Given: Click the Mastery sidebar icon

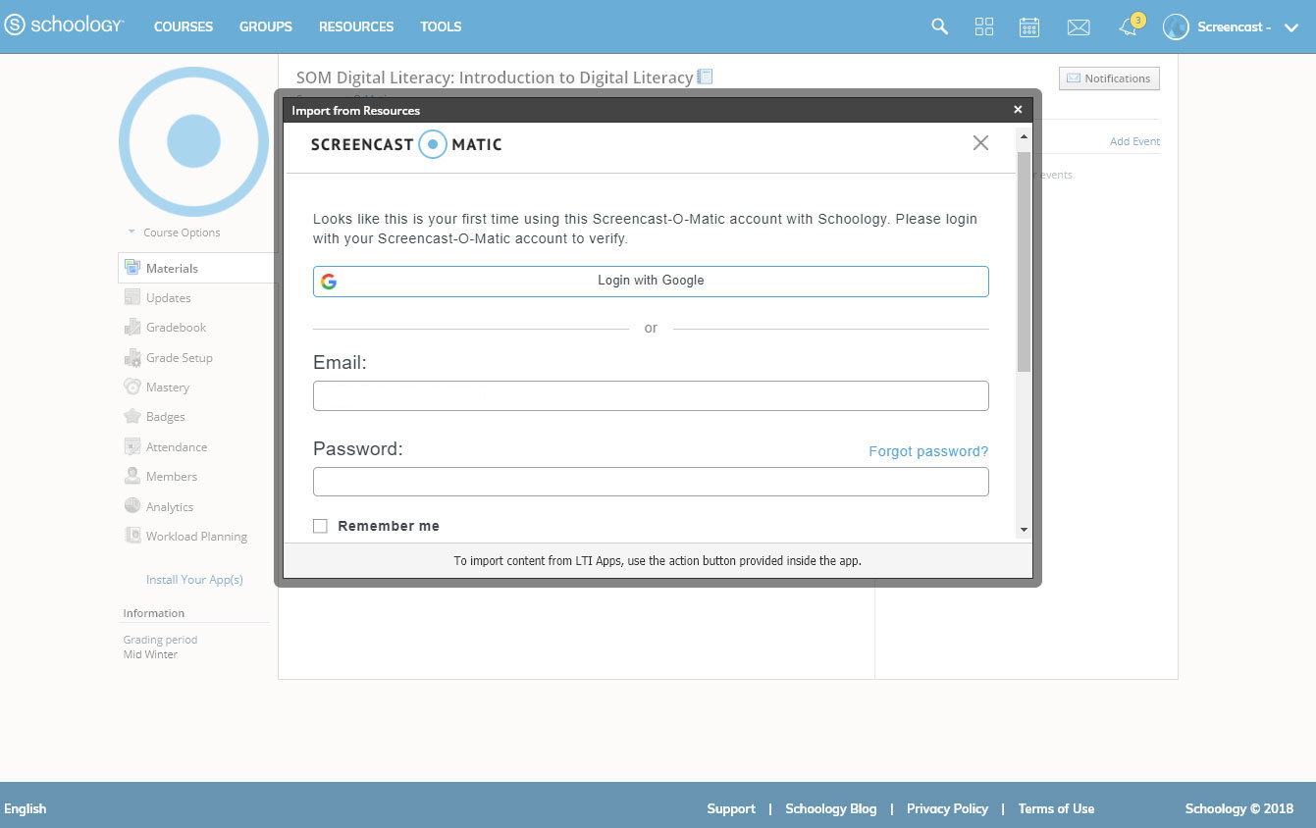Looking at the screenshot, I should 132,387.
